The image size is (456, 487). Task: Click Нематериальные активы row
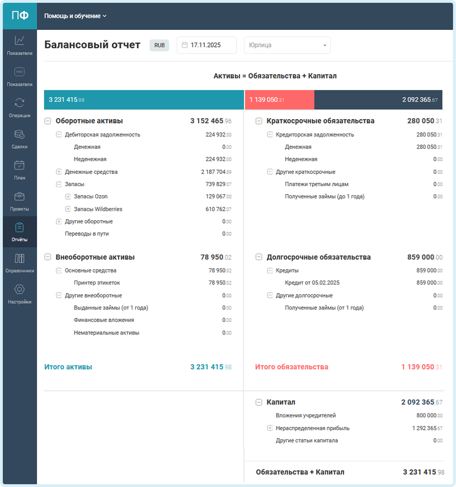click(x=153, y=333)
